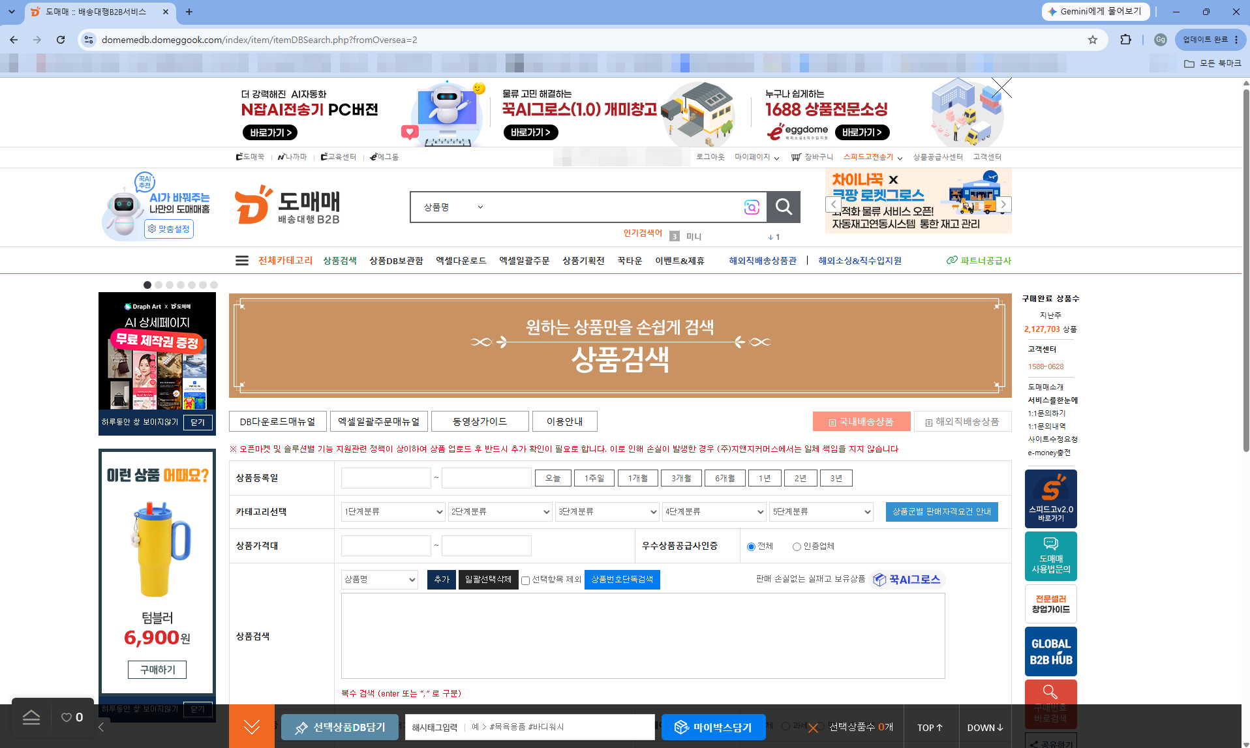
Task: Close the top banner with X
Action: (x=1002, y=87)
